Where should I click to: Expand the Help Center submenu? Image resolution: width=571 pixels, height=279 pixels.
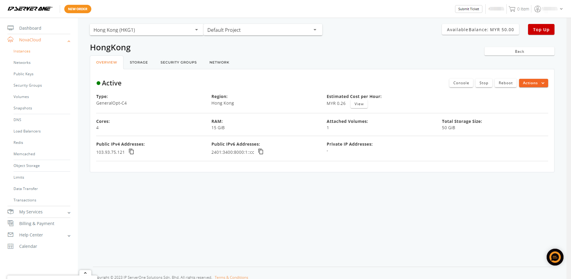(69, 236)
